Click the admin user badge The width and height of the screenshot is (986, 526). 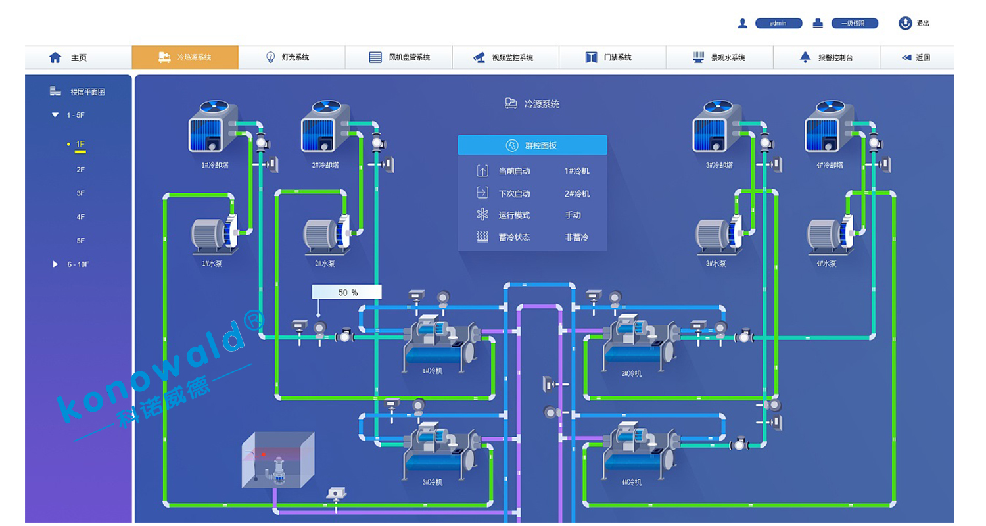point(778,24)
